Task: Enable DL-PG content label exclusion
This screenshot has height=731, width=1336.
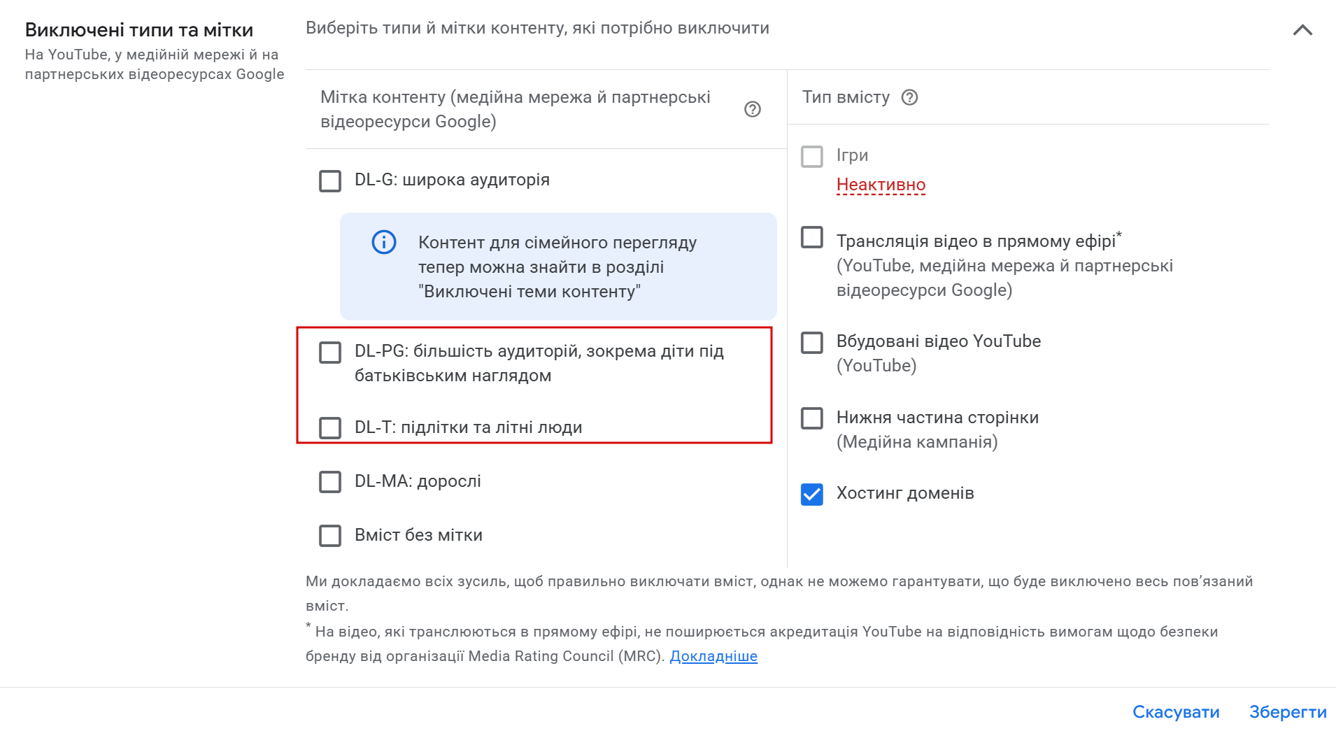Action: pyautogui.click(x=330, y=352)
